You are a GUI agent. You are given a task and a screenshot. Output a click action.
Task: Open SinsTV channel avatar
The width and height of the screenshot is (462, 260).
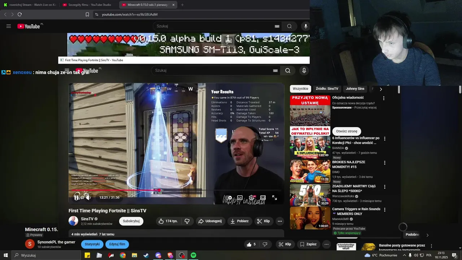coord(73,221)
